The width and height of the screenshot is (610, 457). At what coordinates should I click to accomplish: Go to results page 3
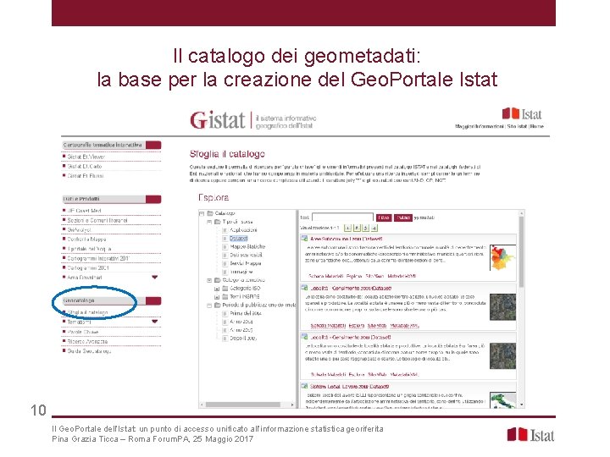365,228
